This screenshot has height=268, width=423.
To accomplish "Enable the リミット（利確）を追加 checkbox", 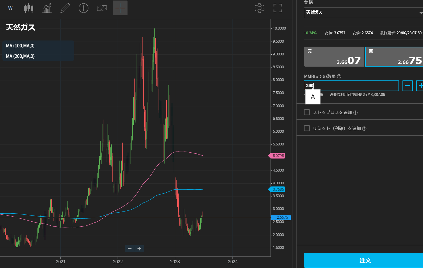I will coord(307,128).
